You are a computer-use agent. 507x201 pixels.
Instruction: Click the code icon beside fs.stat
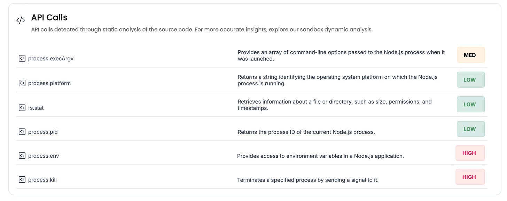22,107
